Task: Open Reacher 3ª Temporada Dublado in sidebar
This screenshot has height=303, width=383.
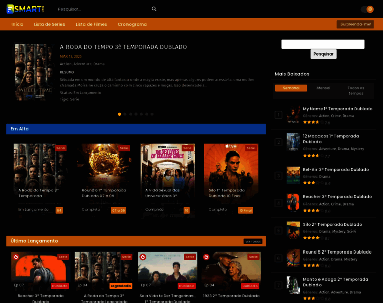Action: click(337, 197)
